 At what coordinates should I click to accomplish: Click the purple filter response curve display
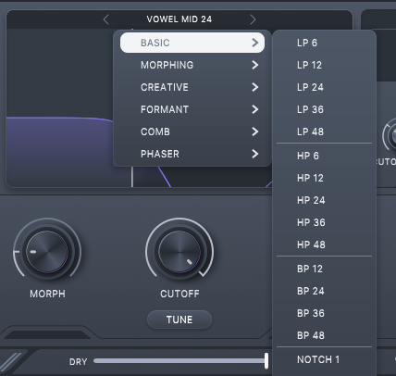pyautogui.click(x=60, y=151)
